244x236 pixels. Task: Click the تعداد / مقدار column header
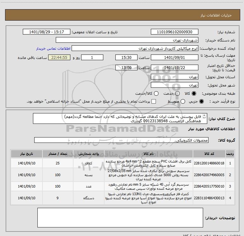tap(58, 154)
